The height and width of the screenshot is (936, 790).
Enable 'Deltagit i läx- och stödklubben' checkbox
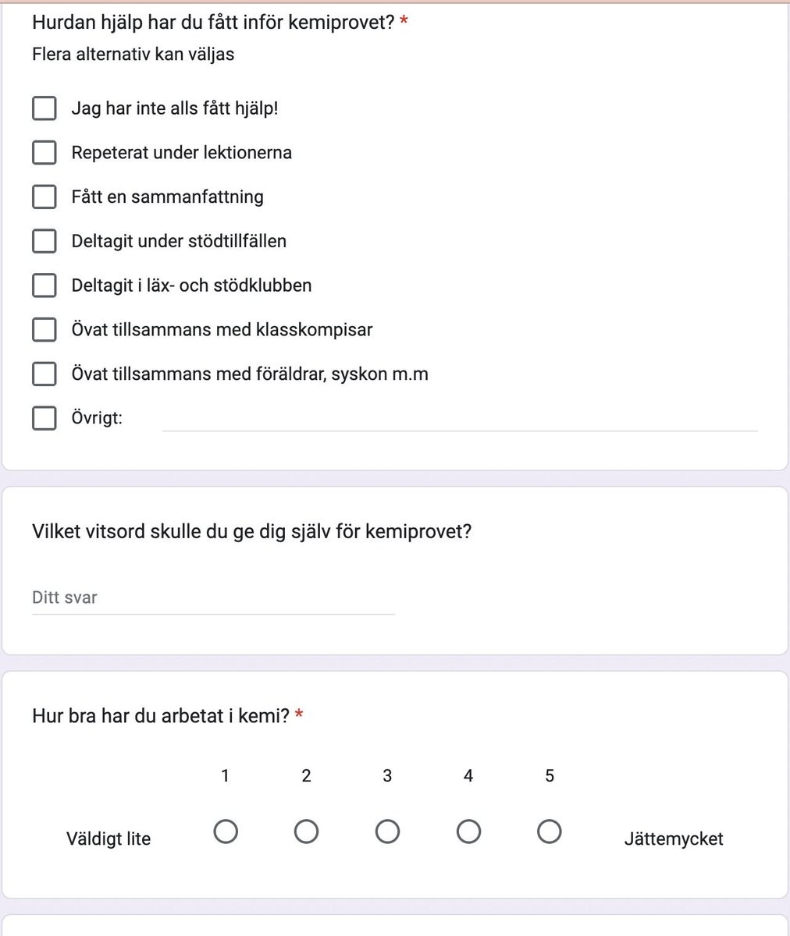point(44,285)
